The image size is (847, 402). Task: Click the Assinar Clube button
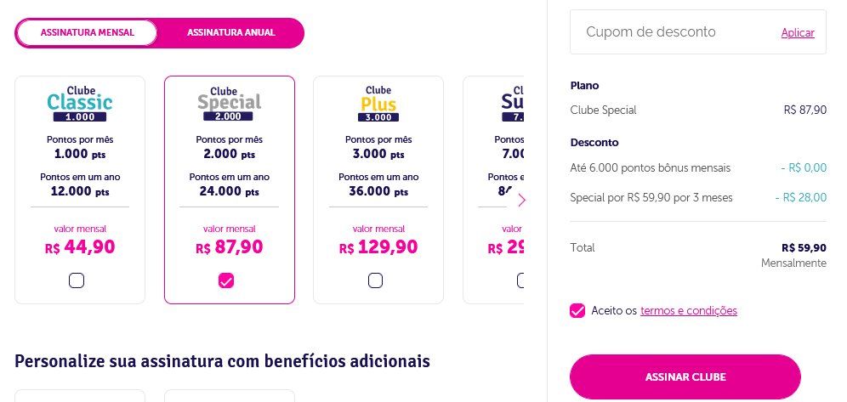[685, 377]
